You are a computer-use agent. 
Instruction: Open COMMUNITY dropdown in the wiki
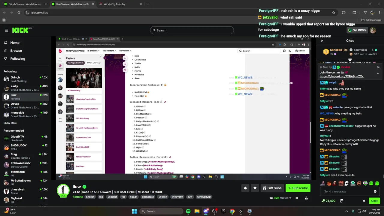click(x=125, y=51)
